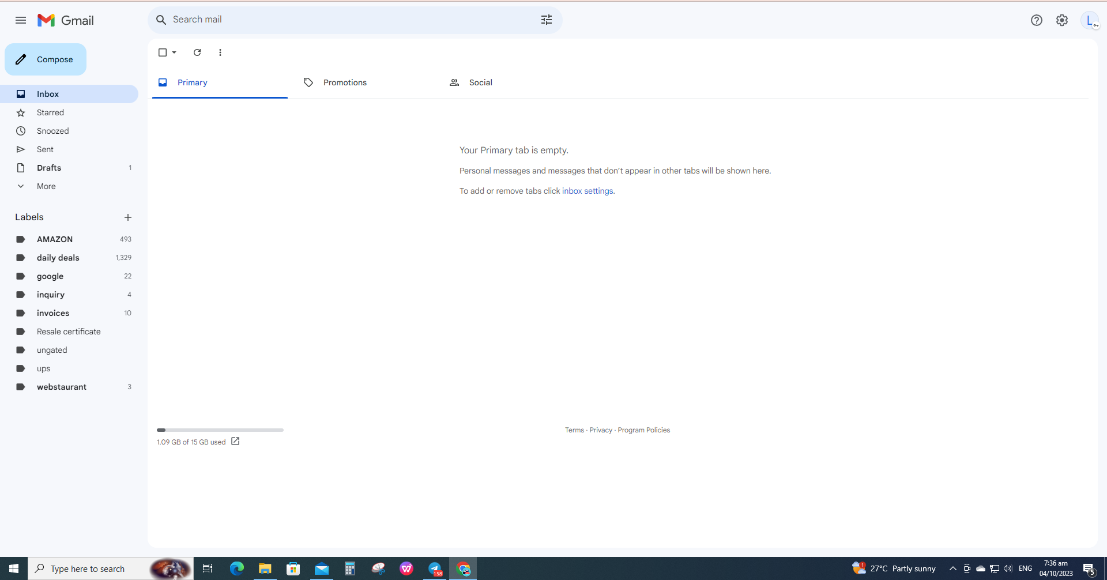Open Task View in the taskbar
1107x580 pixels.
tap(208, 568)
